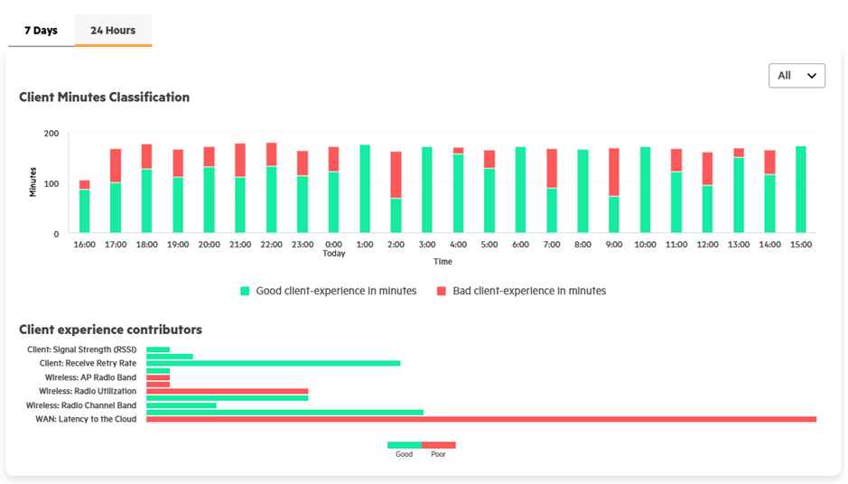Select the red Wireless Radio Utilization bar
This screenshot has width=848, height=484.
tap(228, 391)
